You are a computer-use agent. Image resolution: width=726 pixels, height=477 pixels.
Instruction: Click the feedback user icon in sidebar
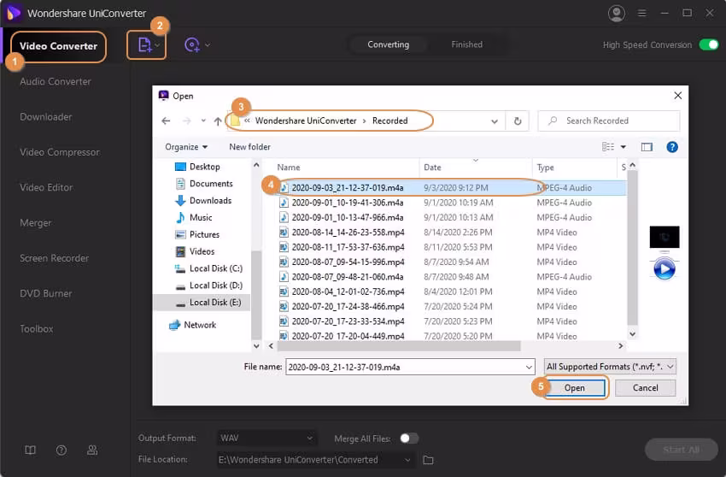(x=92, y=450)
